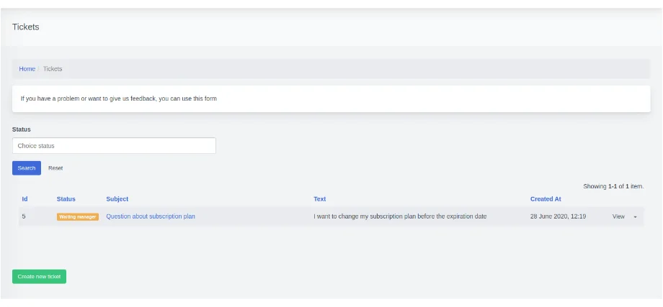This screenshot has width=663, height=307.
Task: Click the Reset button
Action: tap(55, 168)
